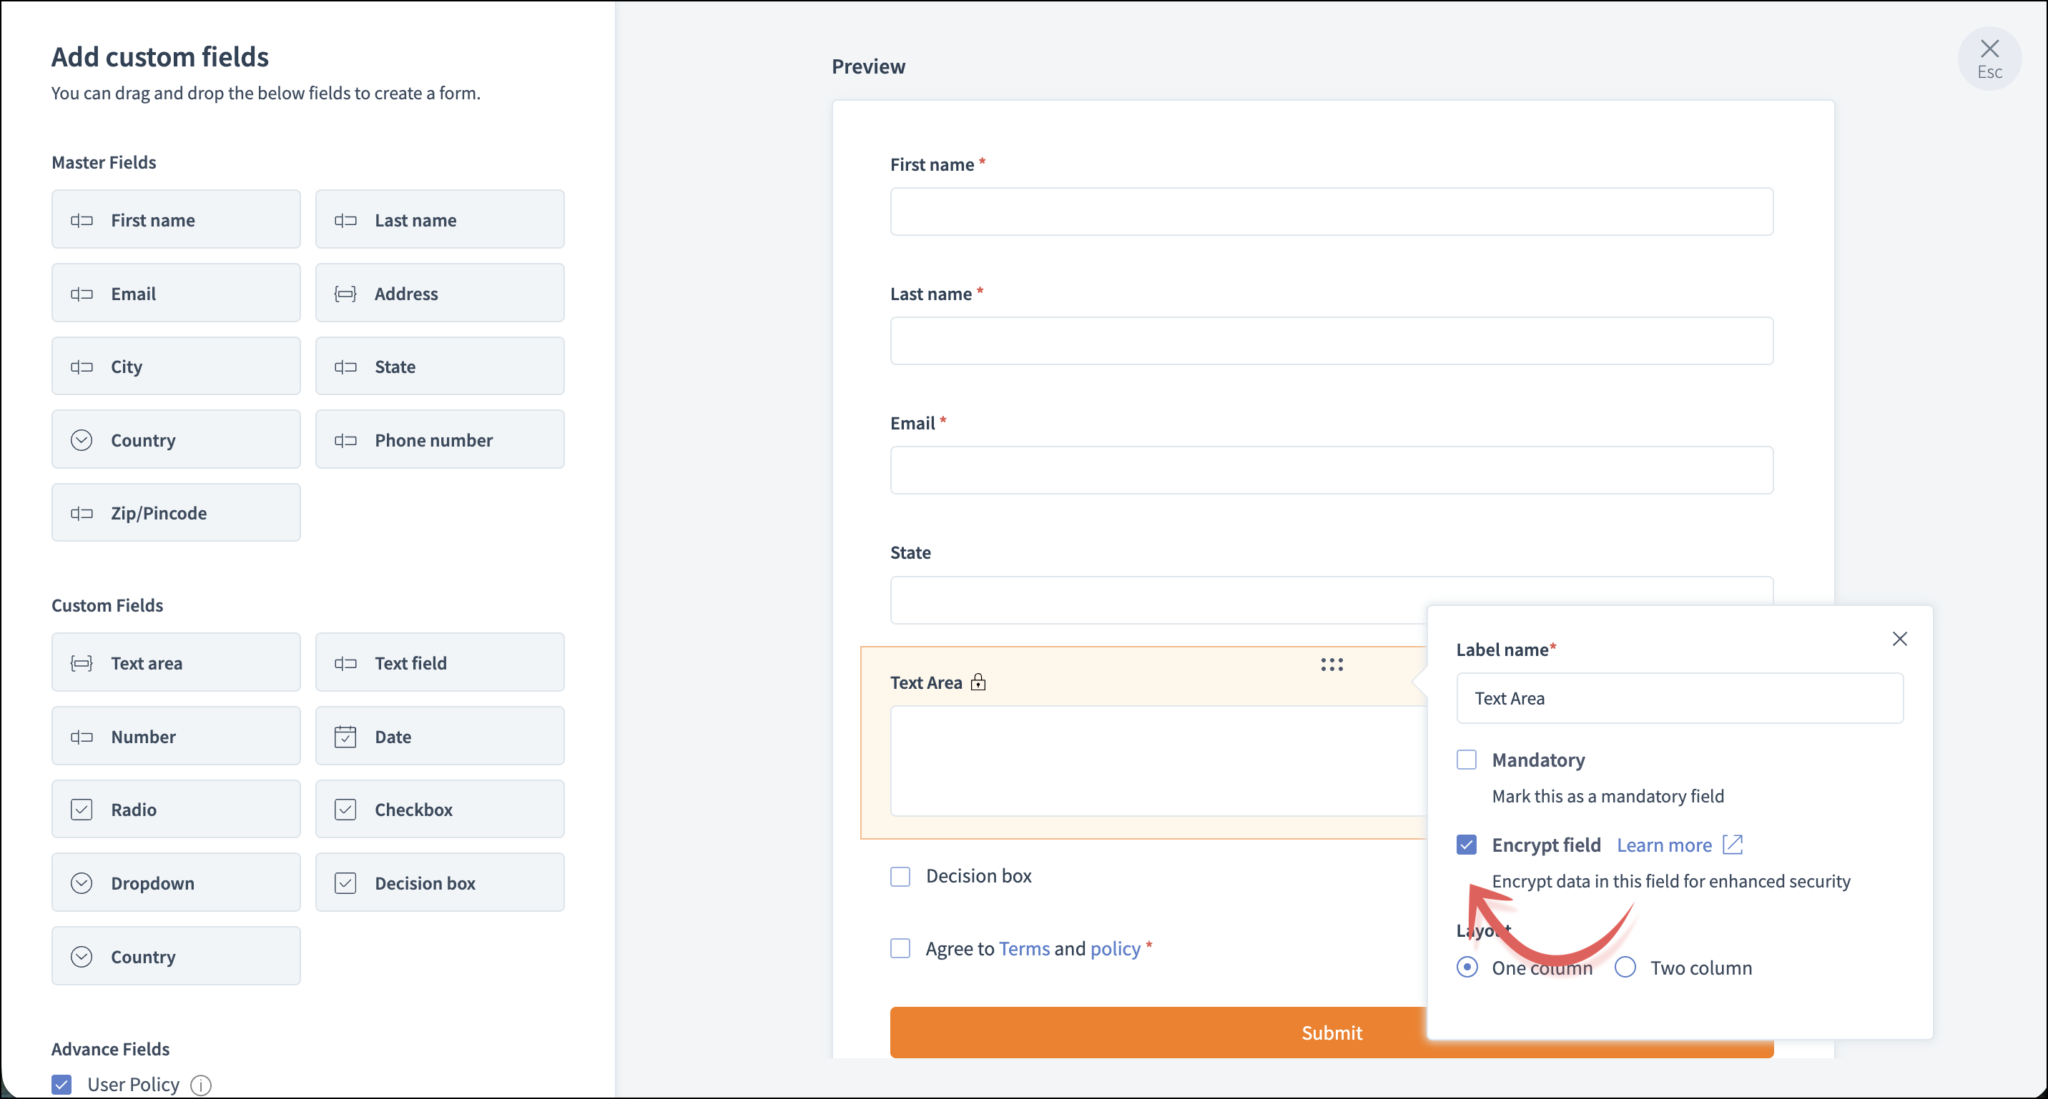The image size is (2048, 1099).
Task: Enable the Mandatory checkbox
Action: pyautogui.click(x=1466, y=760)
